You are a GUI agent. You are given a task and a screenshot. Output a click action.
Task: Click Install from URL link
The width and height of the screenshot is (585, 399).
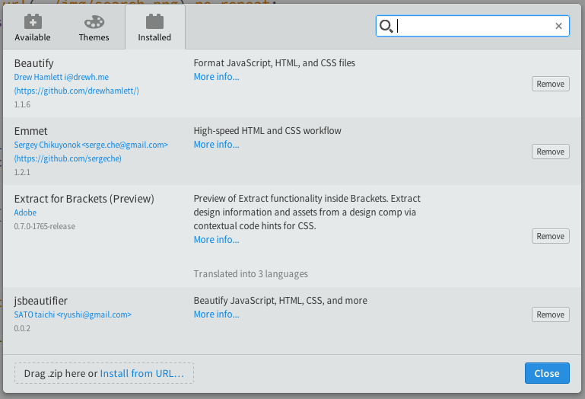tap(141, 373)
